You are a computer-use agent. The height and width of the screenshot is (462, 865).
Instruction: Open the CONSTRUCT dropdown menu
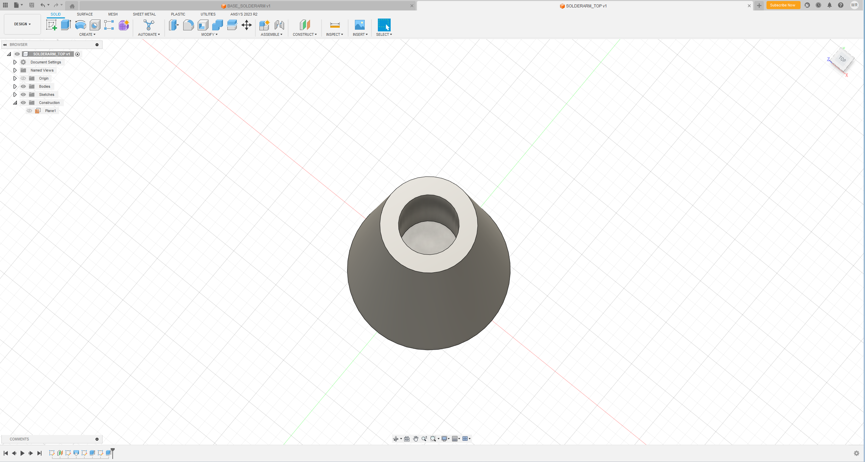305,34
